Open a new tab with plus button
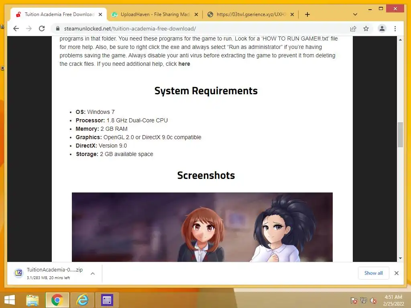 (x=307, y=14)
